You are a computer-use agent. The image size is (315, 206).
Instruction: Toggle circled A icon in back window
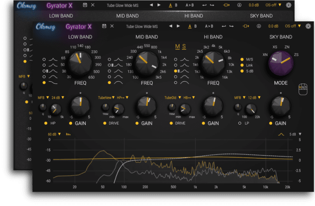[x=239, y=5]
